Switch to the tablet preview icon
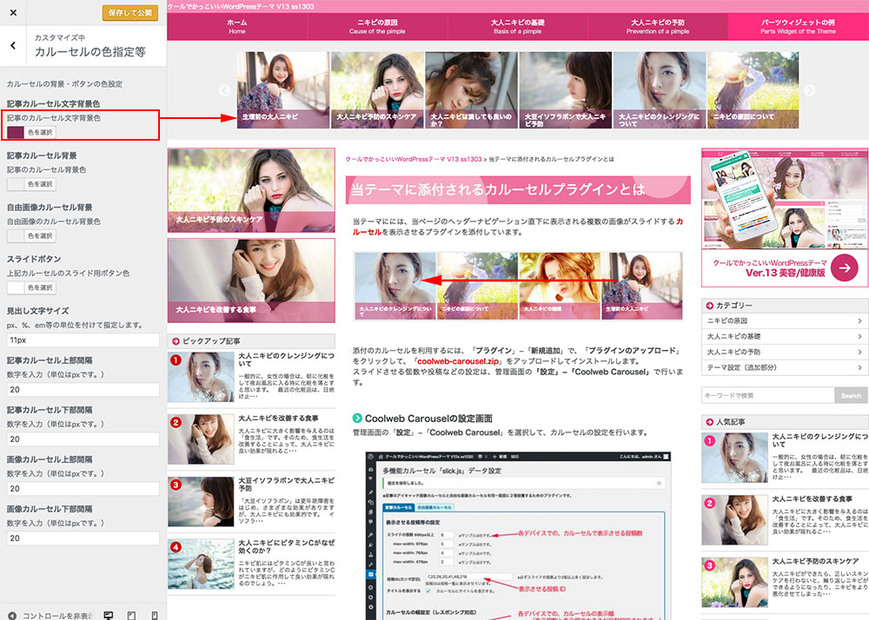Image resolution: width=869 pixels, height=620 pixels. point(131,615)
